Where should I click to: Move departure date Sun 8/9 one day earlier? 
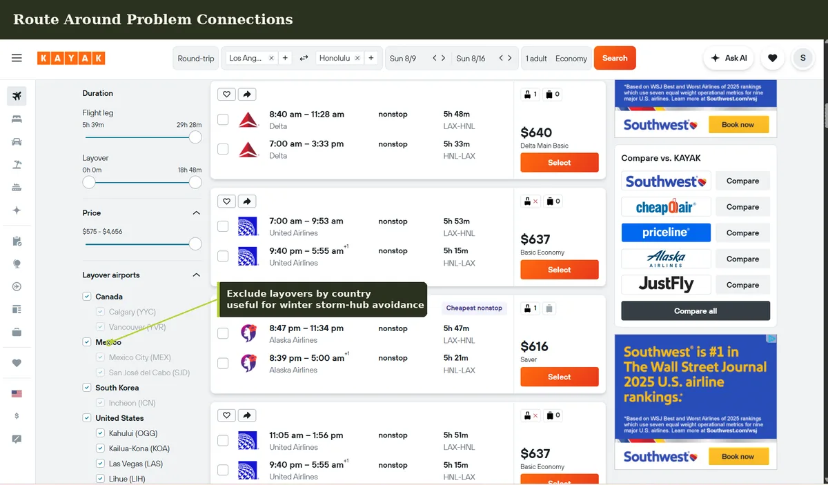(435, 58)
